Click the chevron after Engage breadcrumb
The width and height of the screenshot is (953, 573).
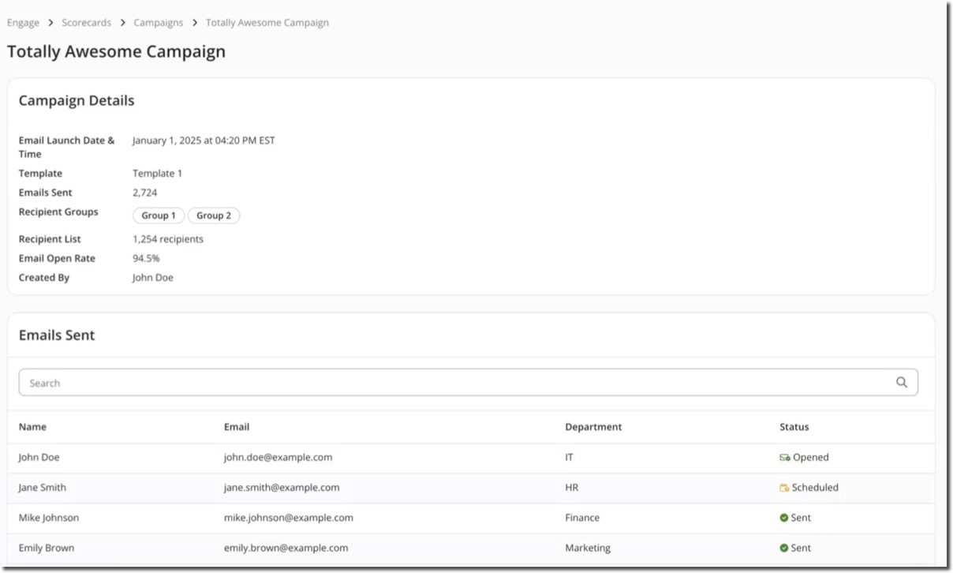(x=50, y=23)
